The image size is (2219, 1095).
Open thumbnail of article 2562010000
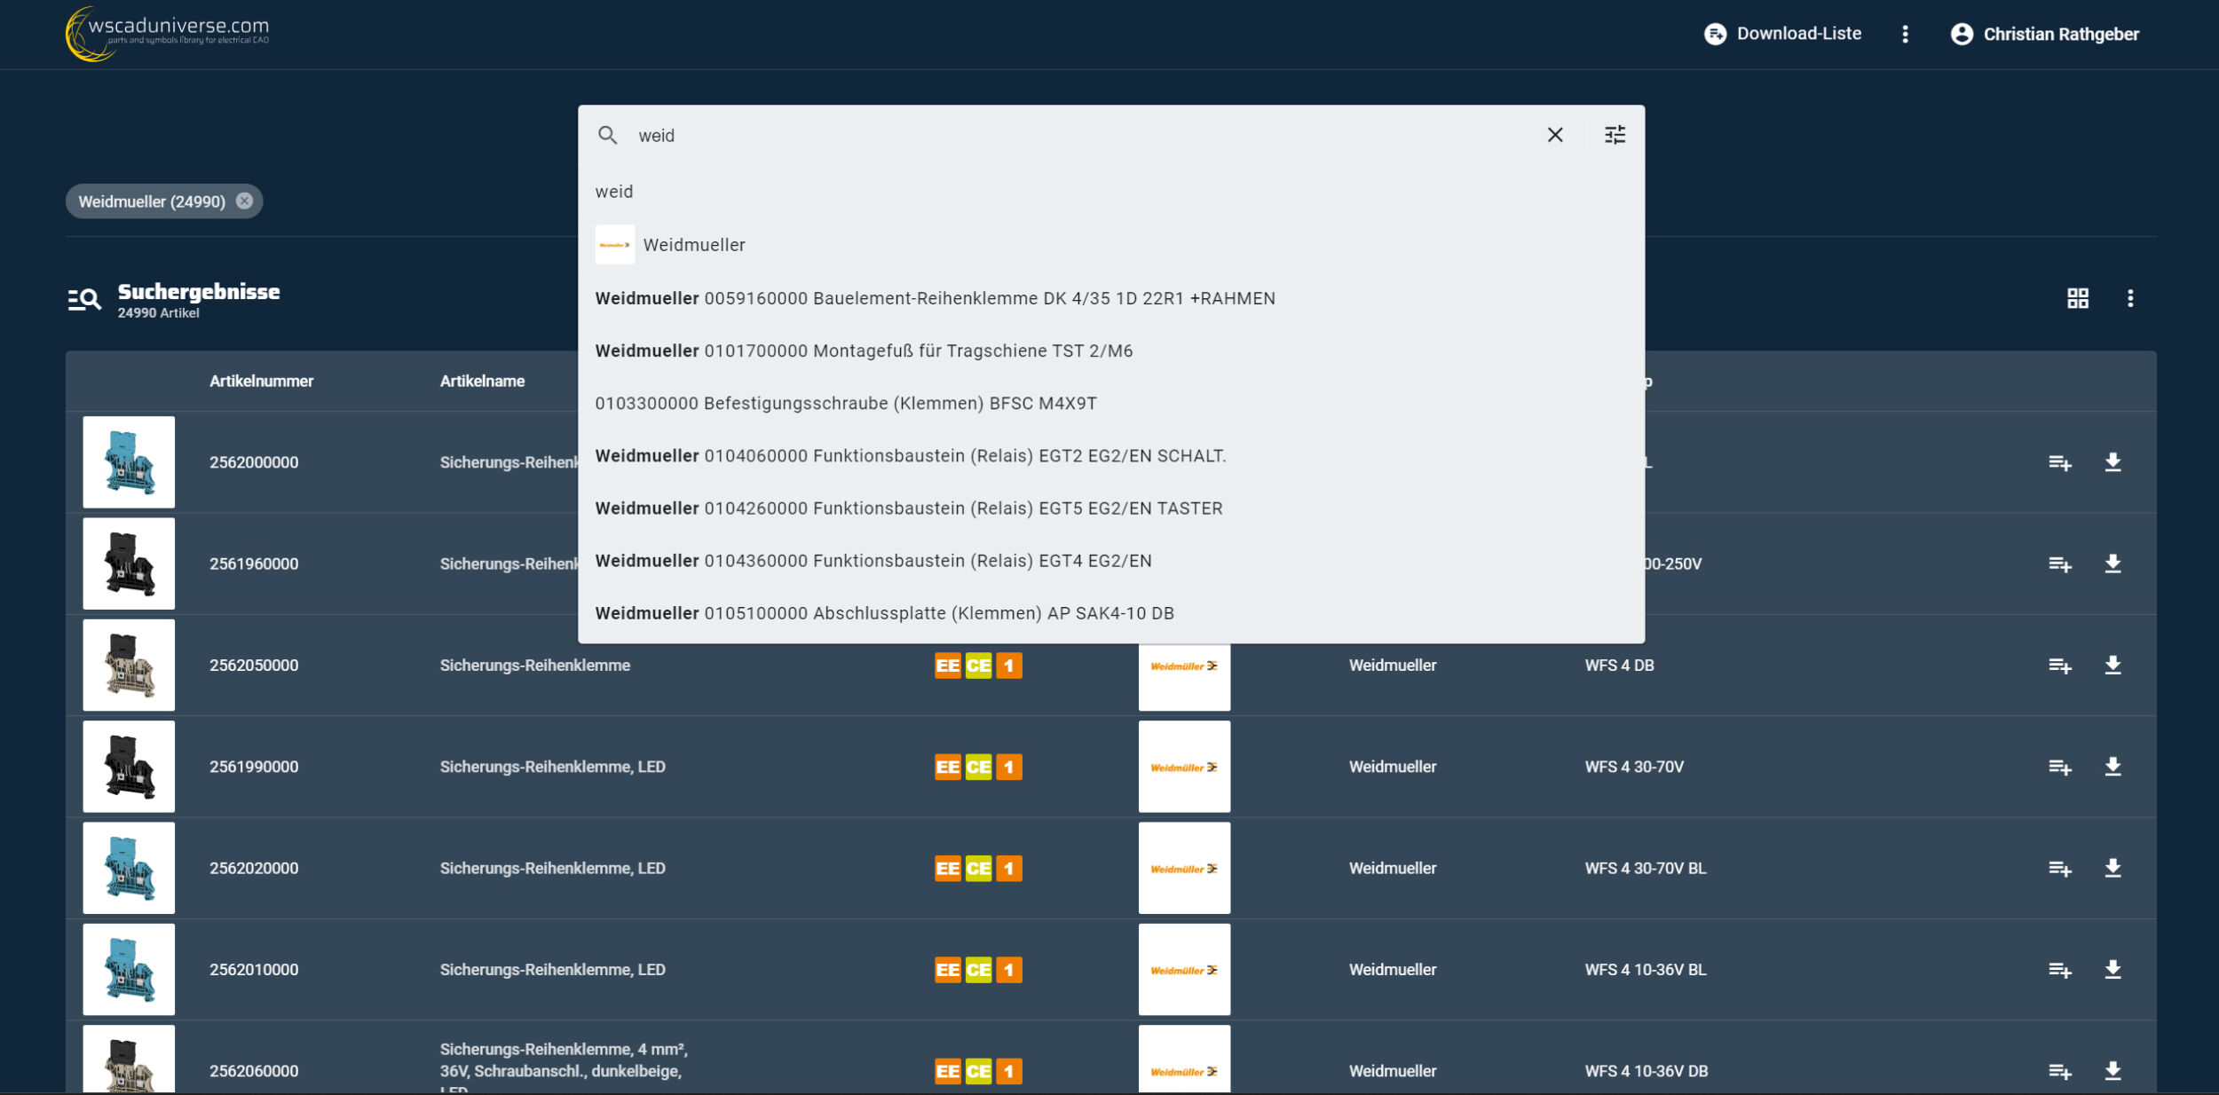point(129,969)
